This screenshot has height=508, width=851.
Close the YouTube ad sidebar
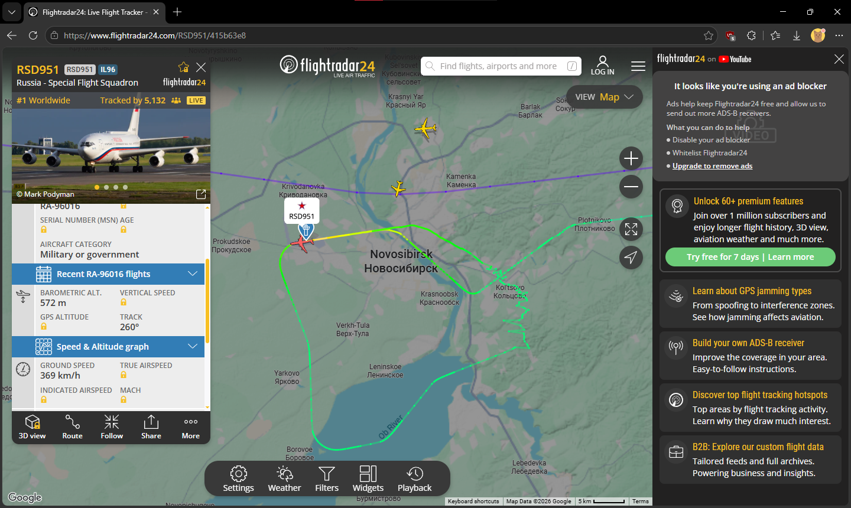839,59
